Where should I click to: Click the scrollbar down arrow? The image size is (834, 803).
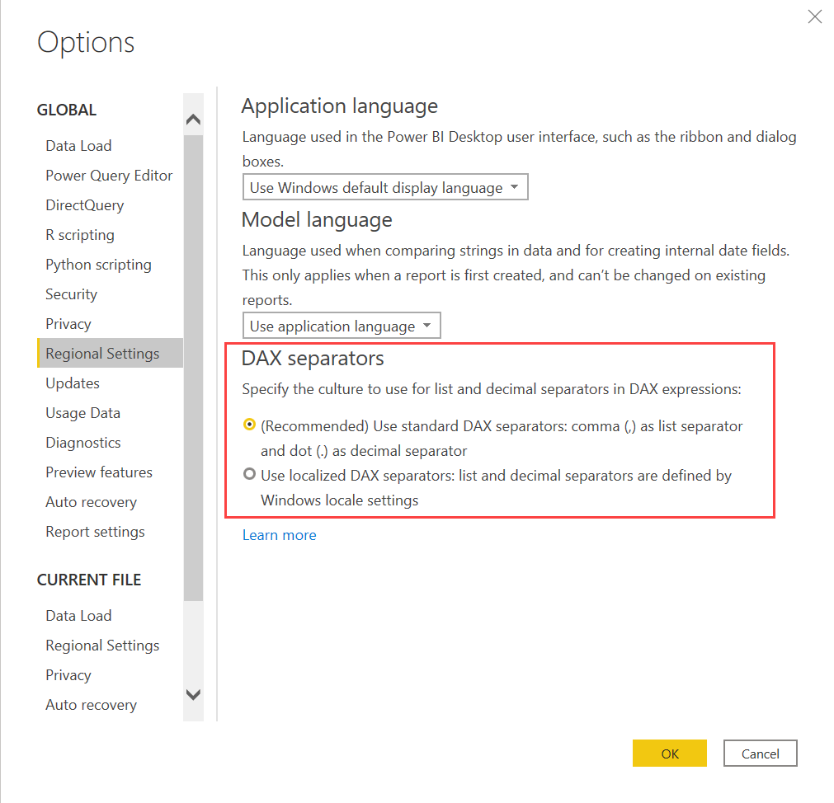pos(193,695)
